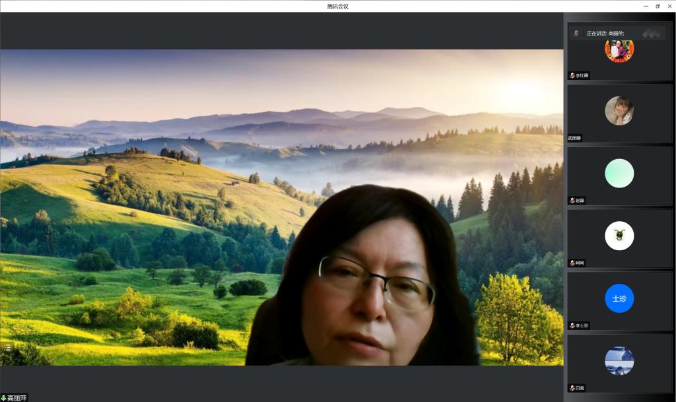Select the blue 士珍 avatar circle
This screenshot has height=402, width=676.
tap(619, 298)
